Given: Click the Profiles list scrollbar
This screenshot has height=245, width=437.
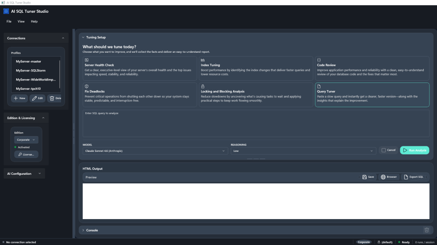Looking at the screenshot, I should tap(60, 74).
